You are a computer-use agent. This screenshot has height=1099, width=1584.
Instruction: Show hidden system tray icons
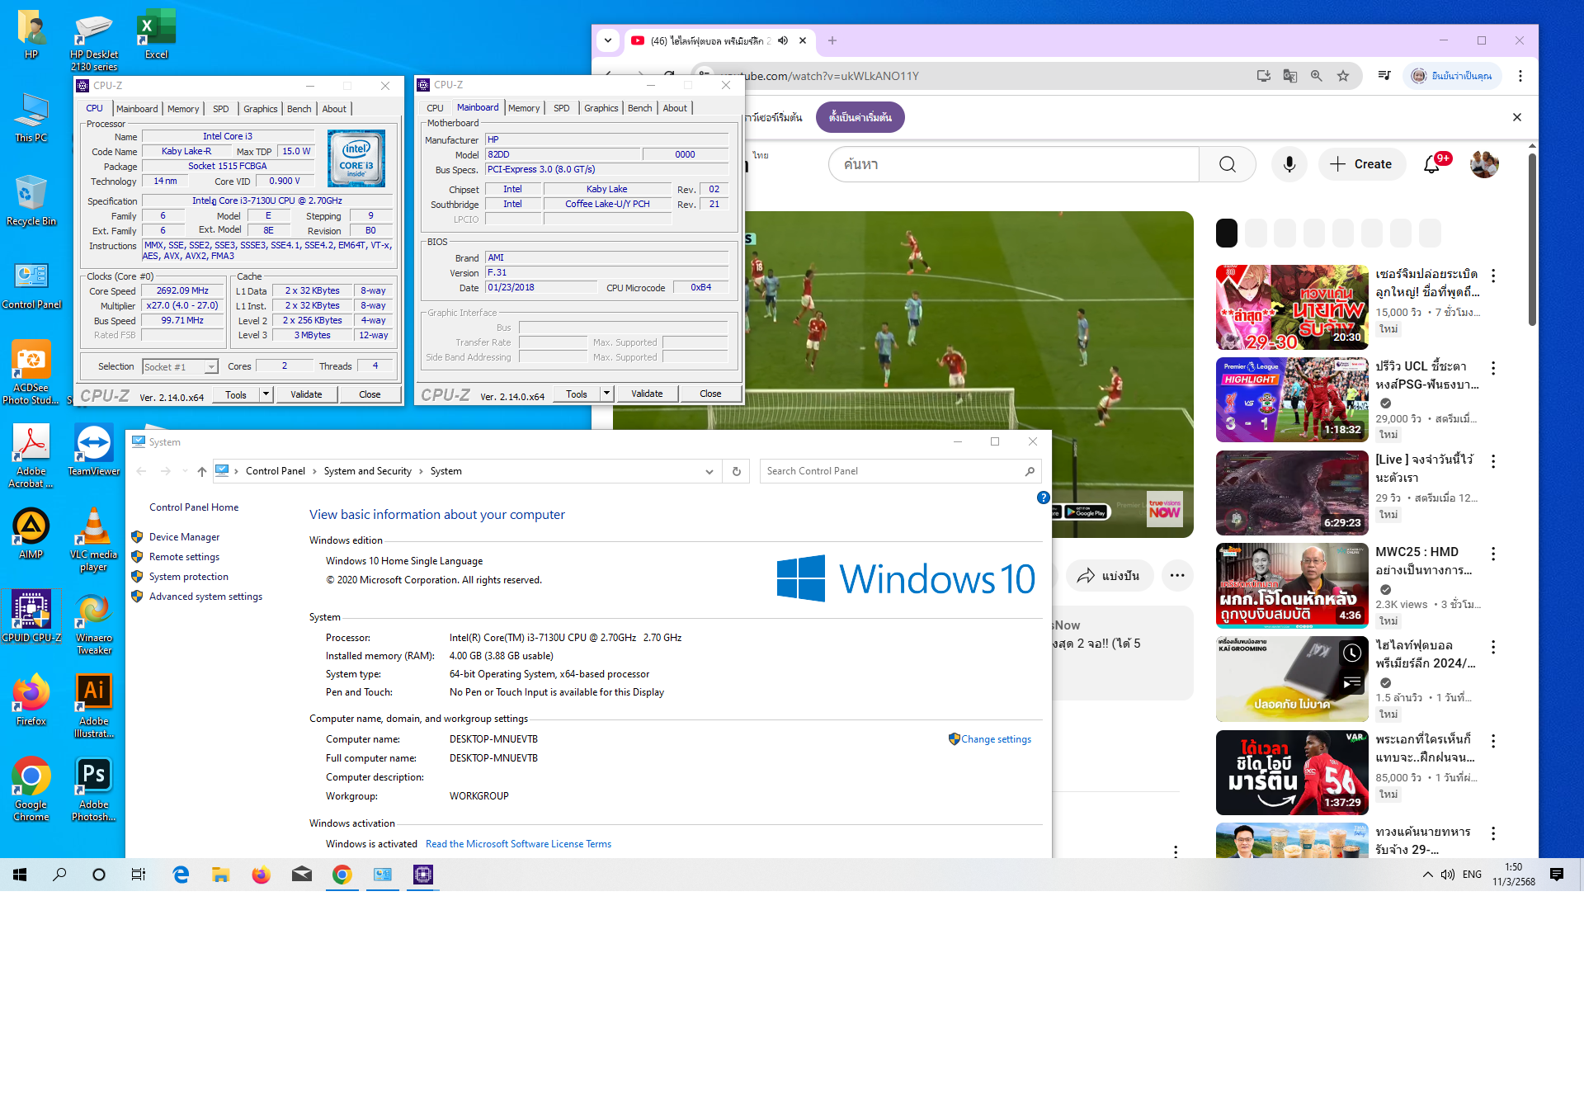coord(1427,875)
